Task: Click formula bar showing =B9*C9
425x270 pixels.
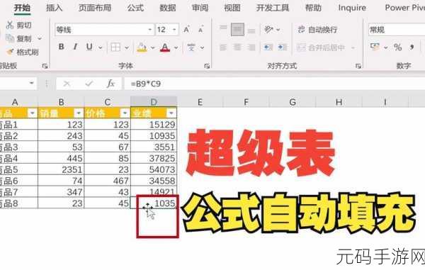Action: (x=275, y=84)
